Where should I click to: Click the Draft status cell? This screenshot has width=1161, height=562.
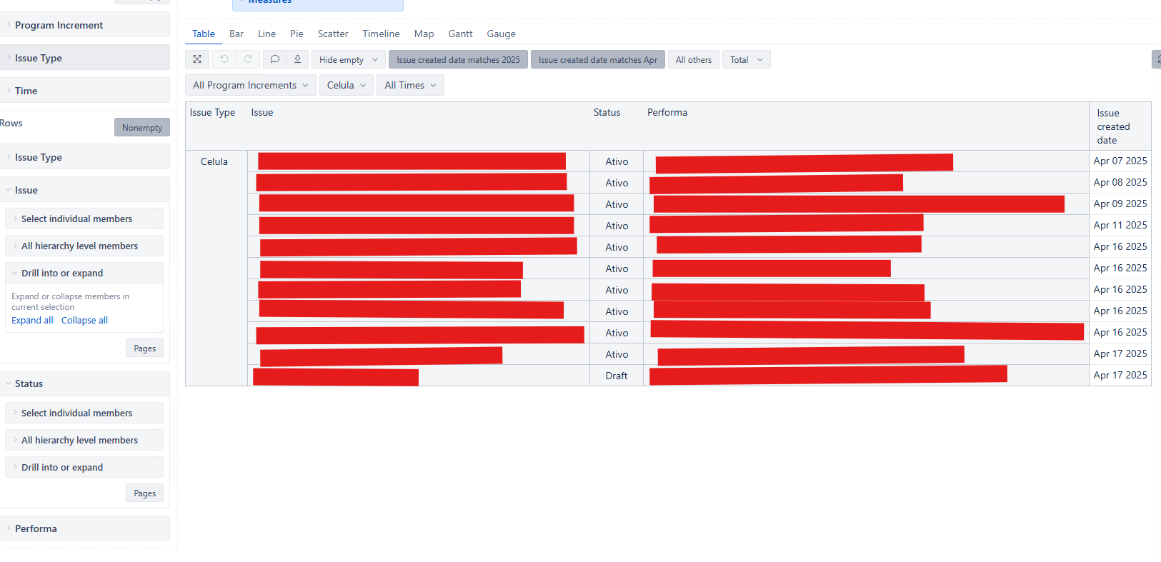[617, 376]
